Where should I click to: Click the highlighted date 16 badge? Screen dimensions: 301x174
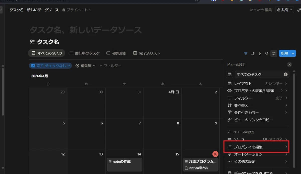click(x=215, y=154)
